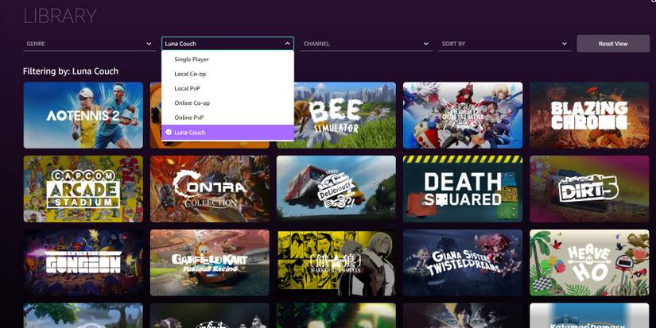This screenshot has width=656, height=328.
Task: Select Online Co-op from dropdown list
Action: pyautogui.click(x=192, y=103)
